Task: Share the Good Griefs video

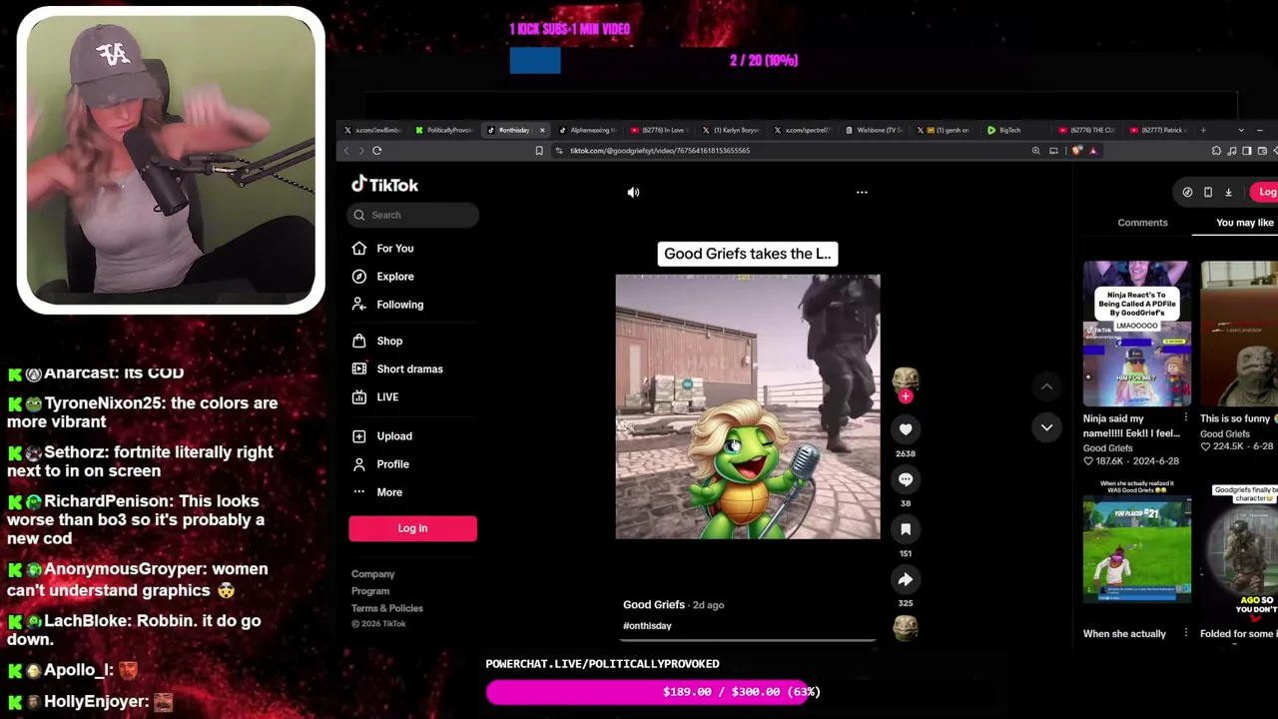Action: pyautogui.click(x=906, y=579)
